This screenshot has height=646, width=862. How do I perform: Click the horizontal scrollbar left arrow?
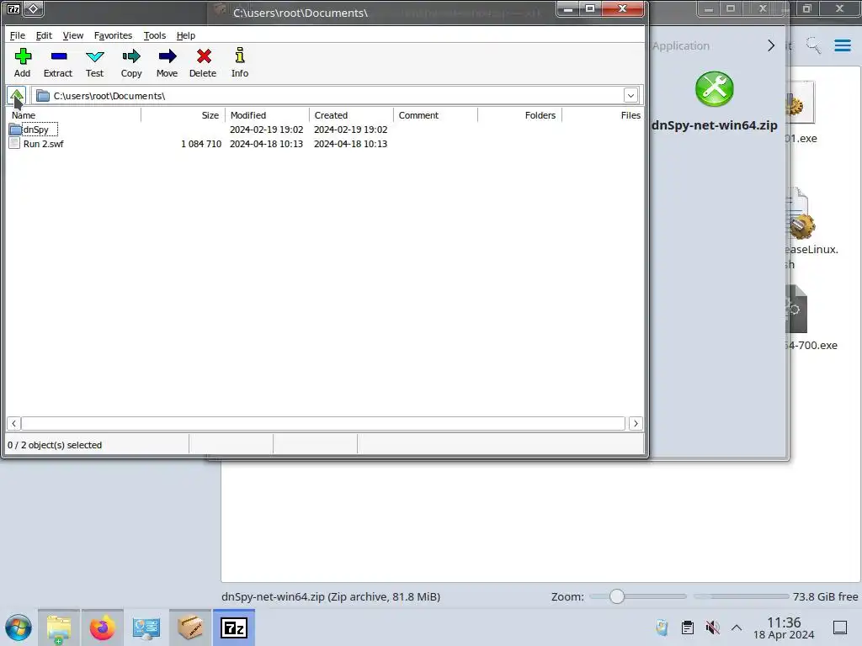tap(13, 424)
